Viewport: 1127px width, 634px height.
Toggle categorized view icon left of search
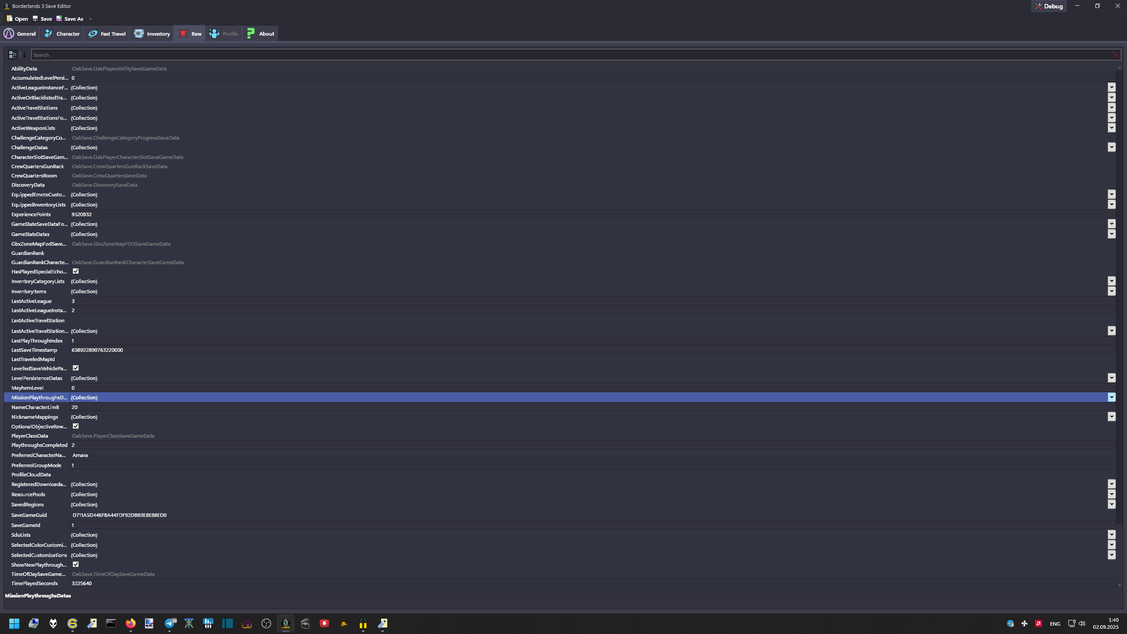coord(12,55)
